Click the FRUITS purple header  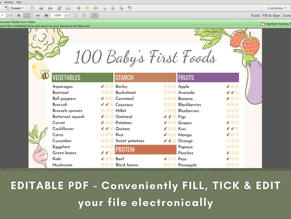click(x=208, y=78)
